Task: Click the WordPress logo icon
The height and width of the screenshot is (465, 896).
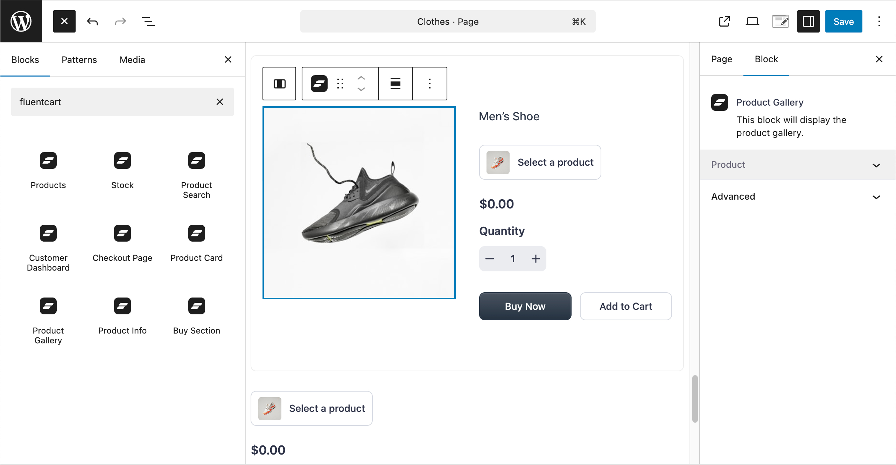Action: coord(21,21)
